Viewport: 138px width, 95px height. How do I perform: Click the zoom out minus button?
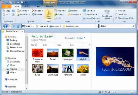[112, 92]
